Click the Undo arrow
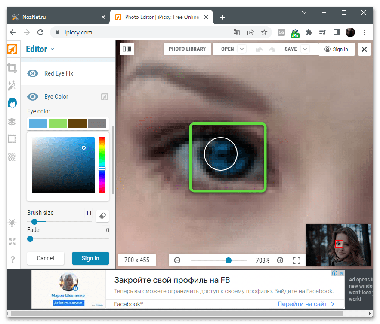The image size is (380, 324). pyautogui.click(x=260, y=49)
